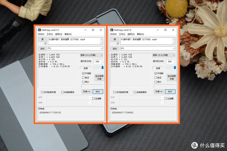Open destination dropdown showing F:\ in left window
This screenshot has width=227, height=151.
coord(75,48)
